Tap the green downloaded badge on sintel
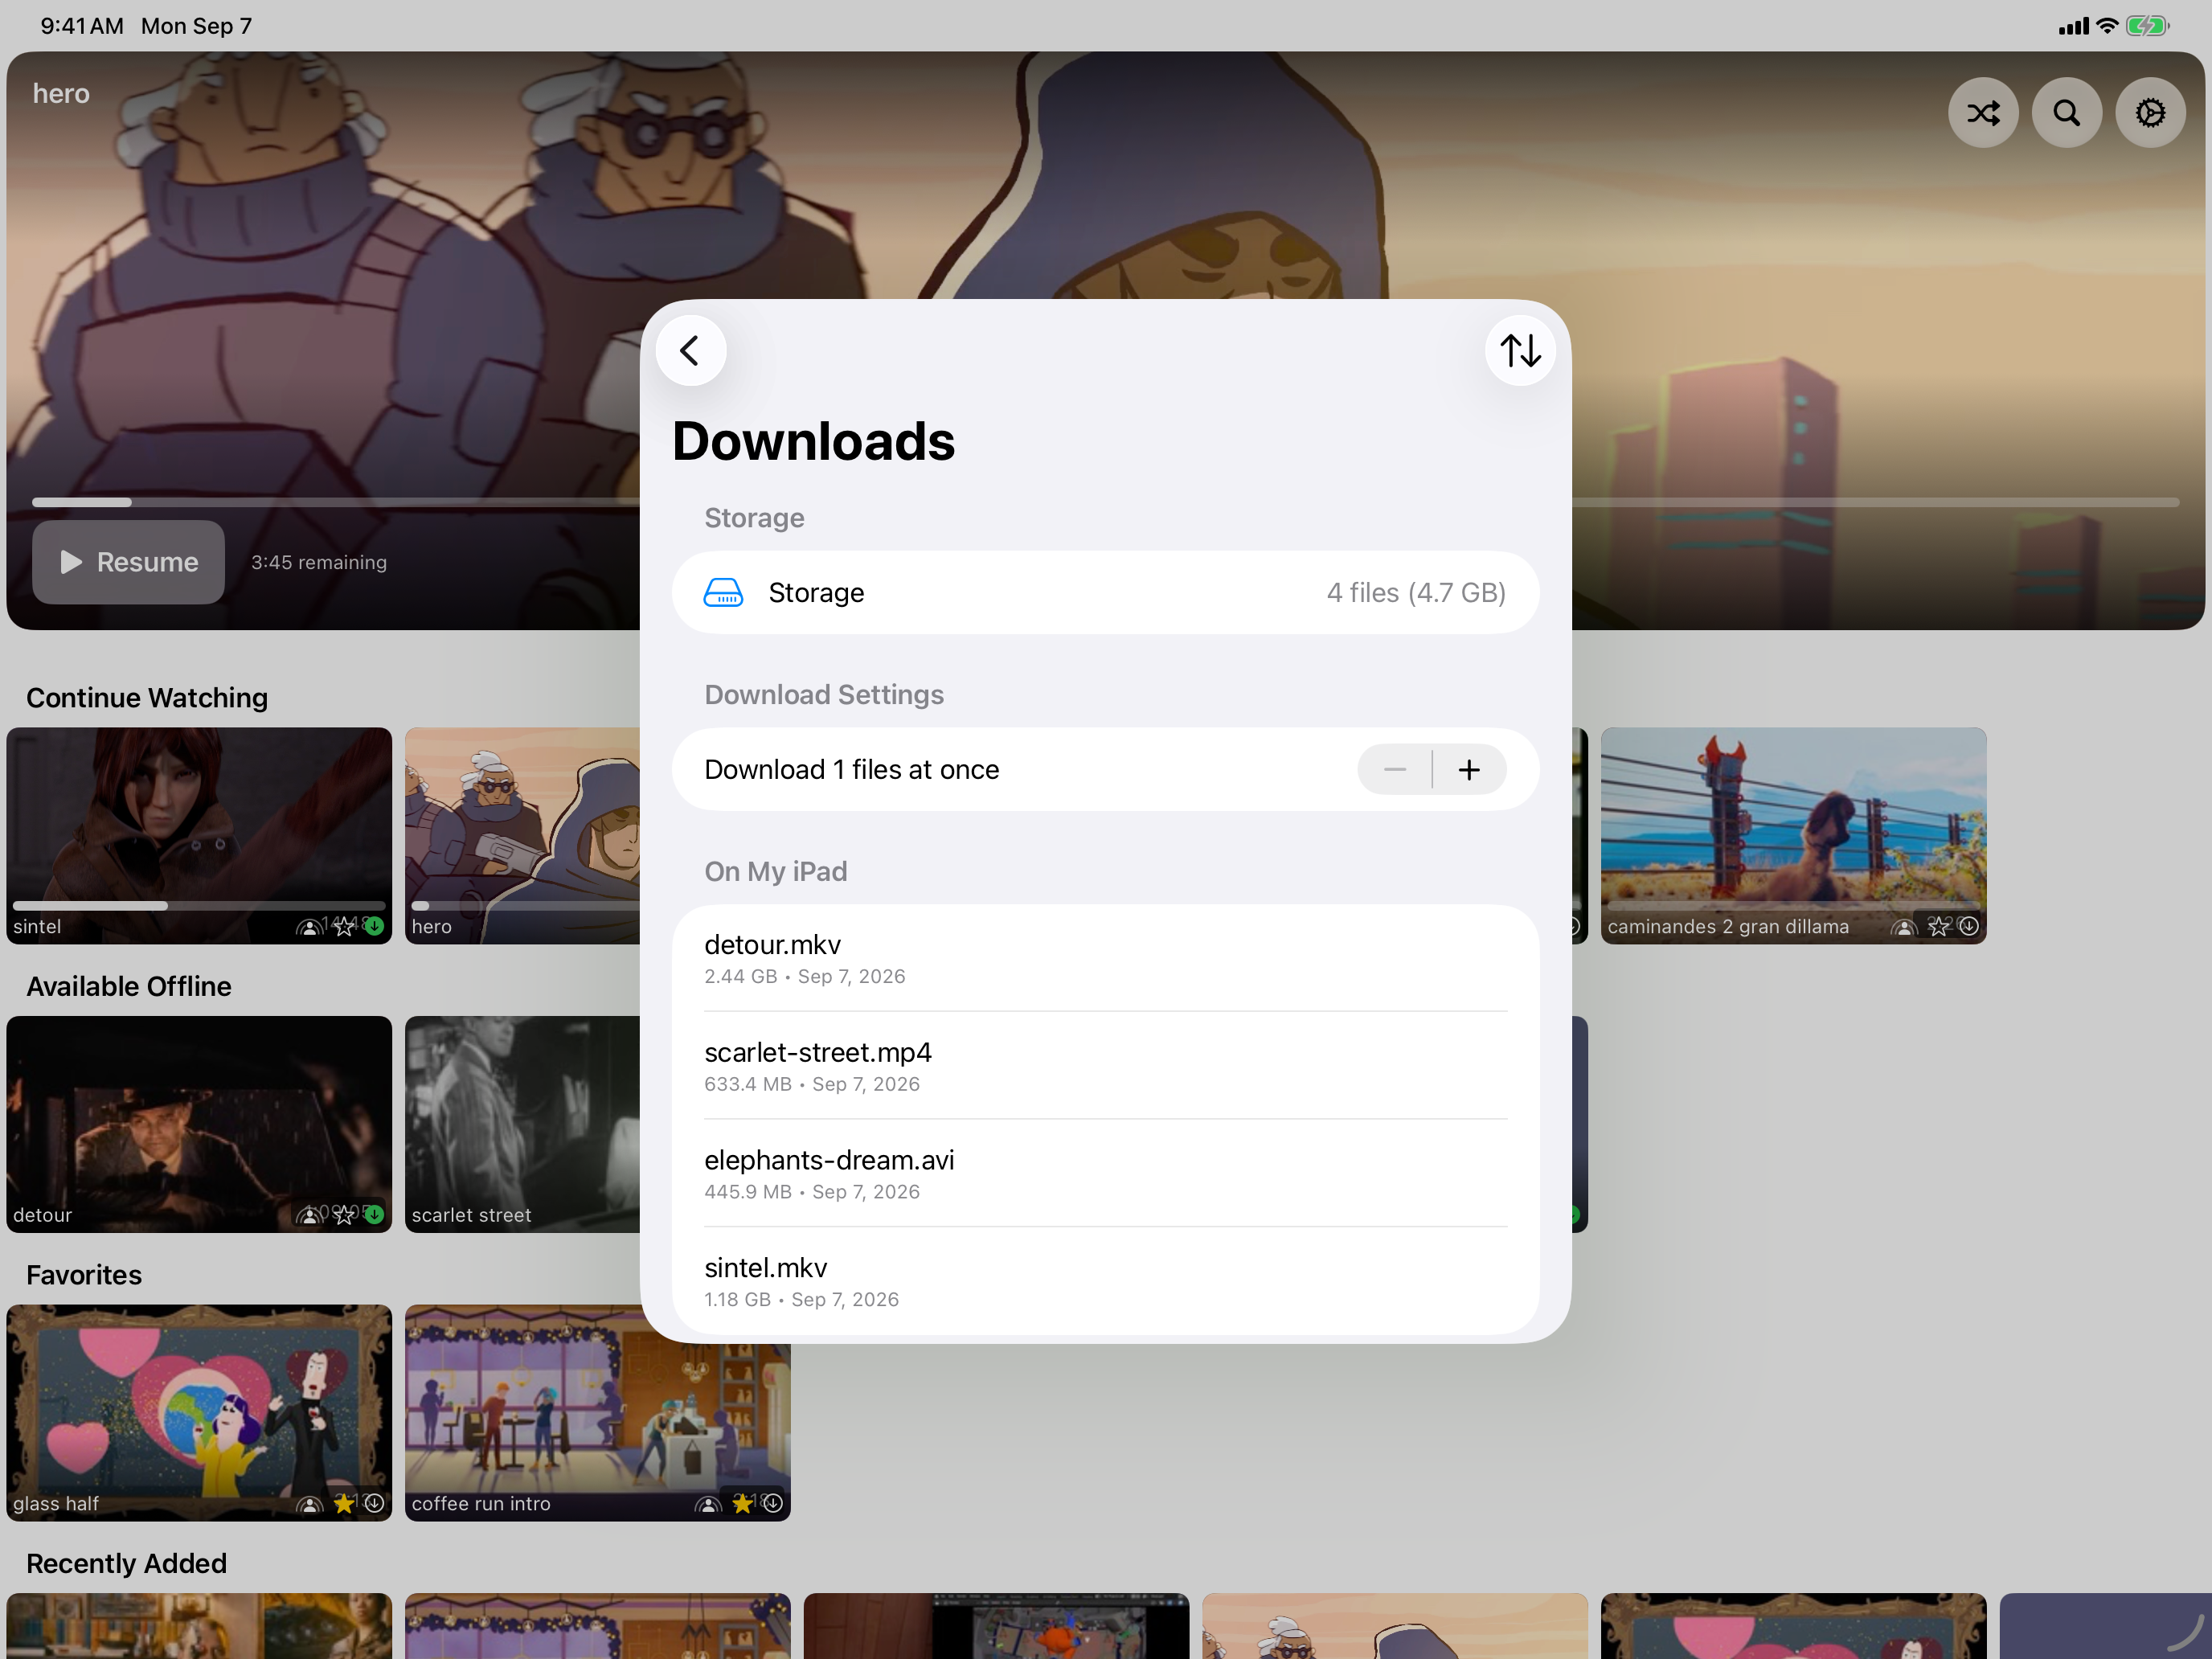The width and height of the screenshot is (2212, 1659). coord(375,927)
